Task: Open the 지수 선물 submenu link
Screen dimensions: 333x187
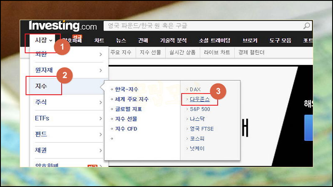Action: click(126, 119)
